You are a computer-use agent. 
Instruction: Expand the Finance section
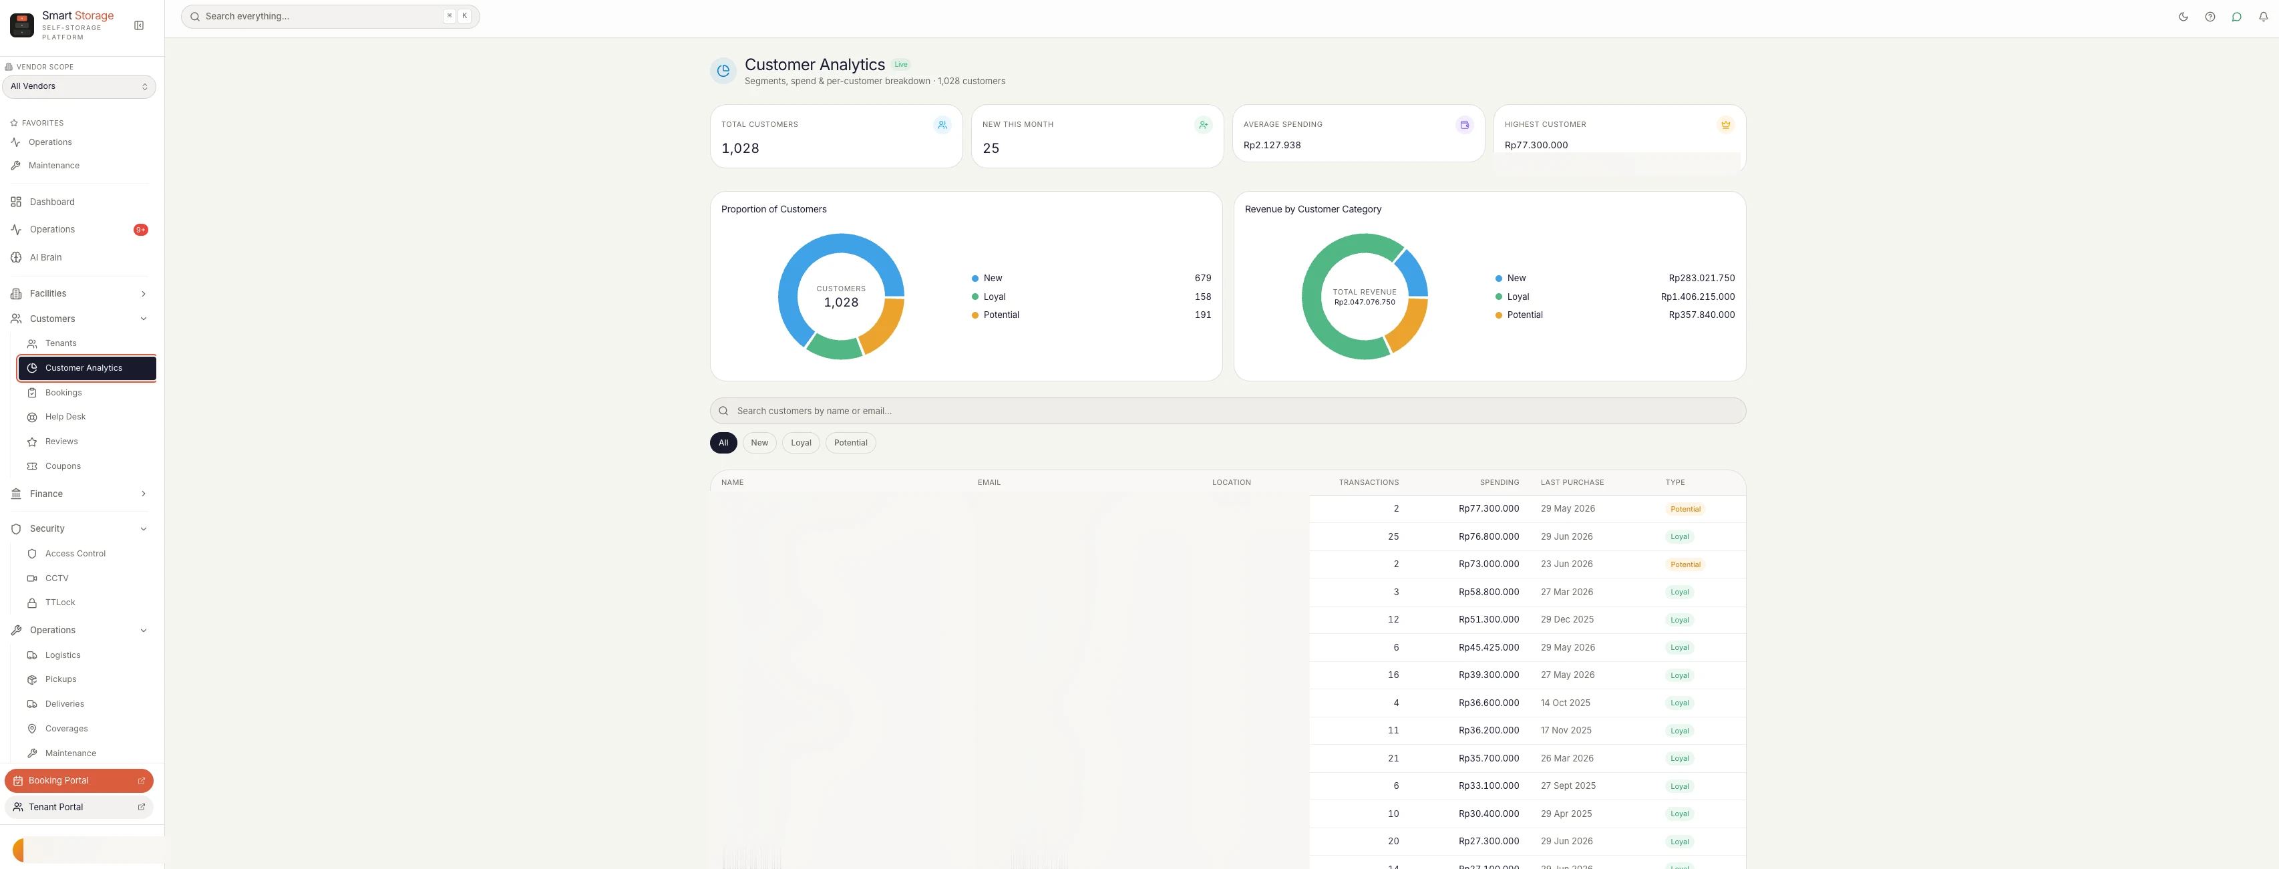pos(79,494)
